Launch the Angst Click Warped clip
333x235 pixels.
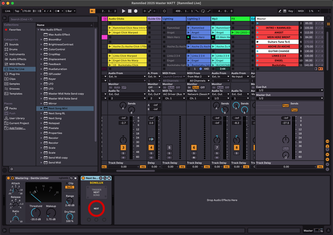click(x=110, y=32)
